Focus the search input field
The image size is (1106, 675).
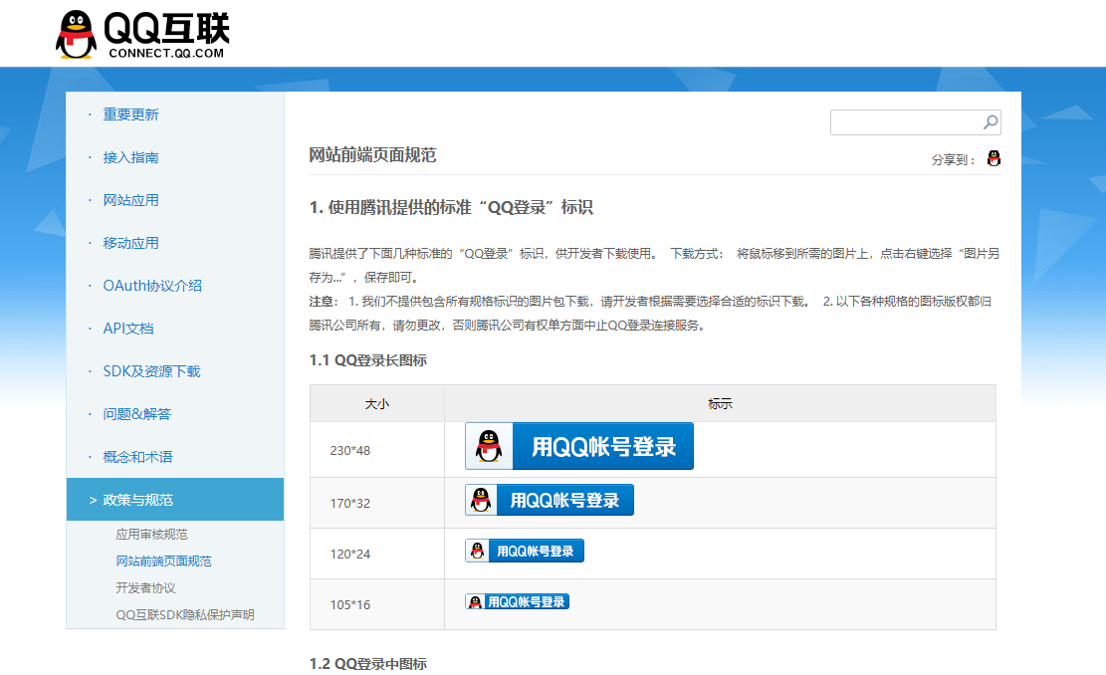906,122
